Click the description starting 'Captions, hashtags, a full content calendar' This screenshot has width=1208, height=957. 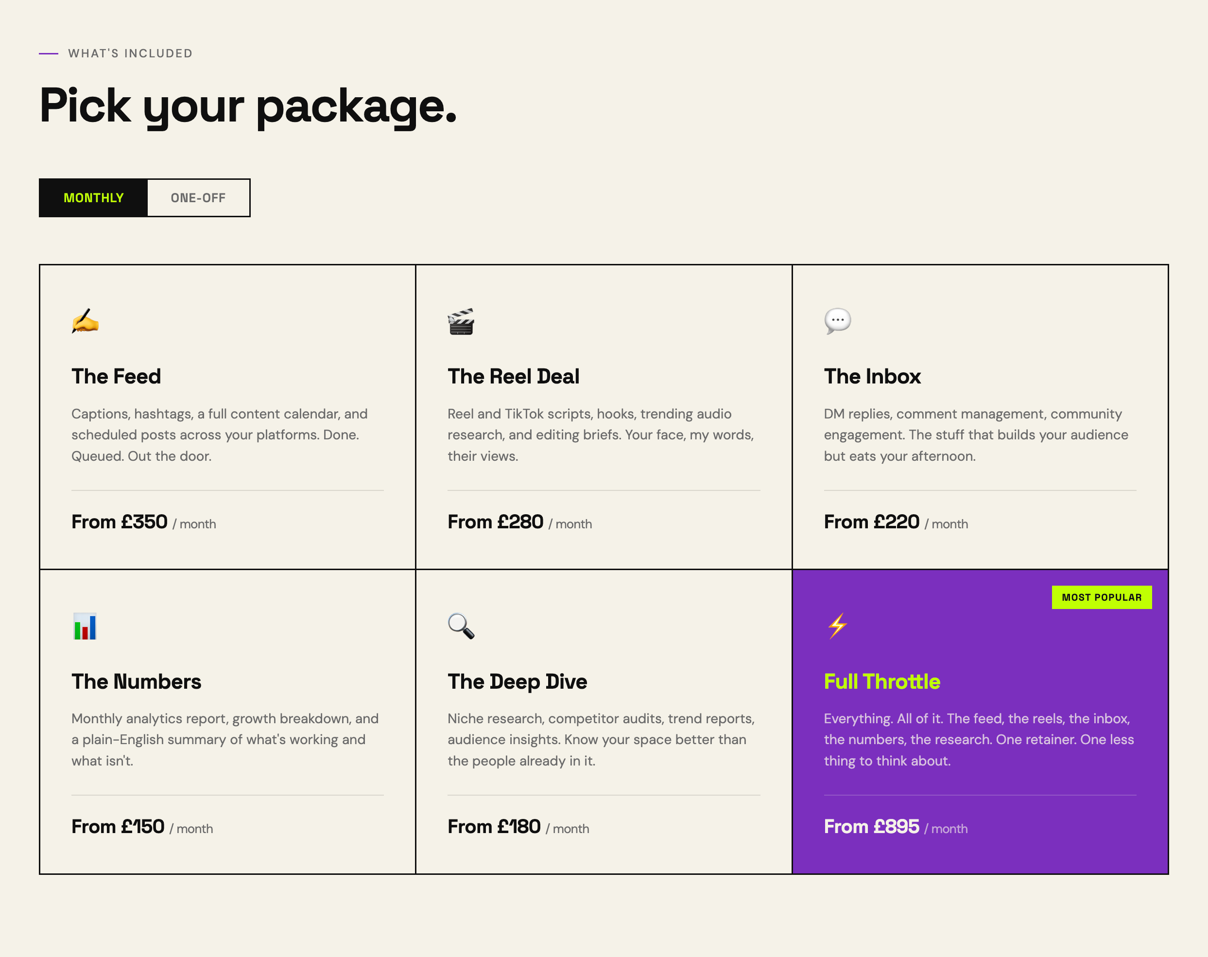click(220, 435)
